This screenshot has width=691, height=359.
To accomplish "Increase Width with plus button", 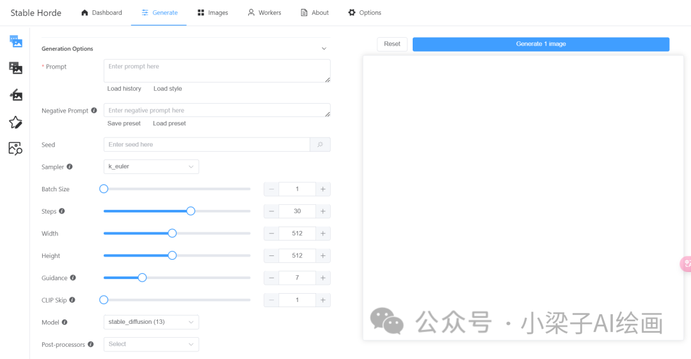I will [x=323, y=234].
